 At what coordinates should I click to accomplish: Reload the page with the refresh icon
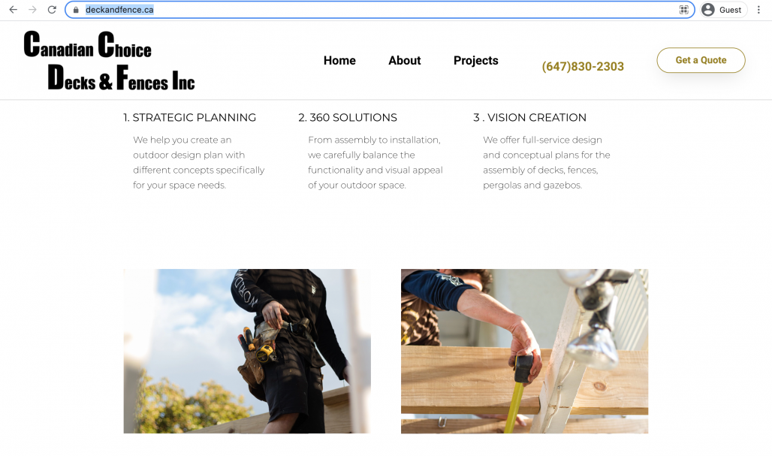coord(52,9)
